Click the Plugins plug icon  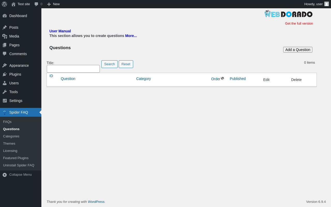[5, 74]
